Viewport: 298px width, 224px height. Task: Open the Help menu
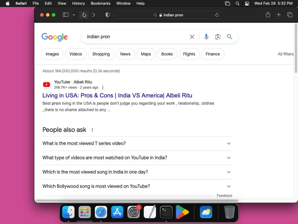tap(141, 3)
